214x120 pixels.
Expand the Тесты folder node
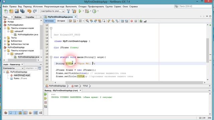click(5, 38)
